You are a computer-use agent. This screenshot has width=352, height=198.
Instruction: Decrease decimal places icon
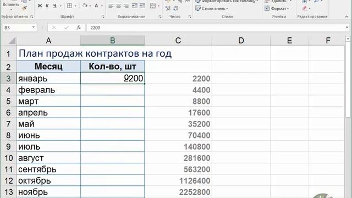click(x=176, y=9)
